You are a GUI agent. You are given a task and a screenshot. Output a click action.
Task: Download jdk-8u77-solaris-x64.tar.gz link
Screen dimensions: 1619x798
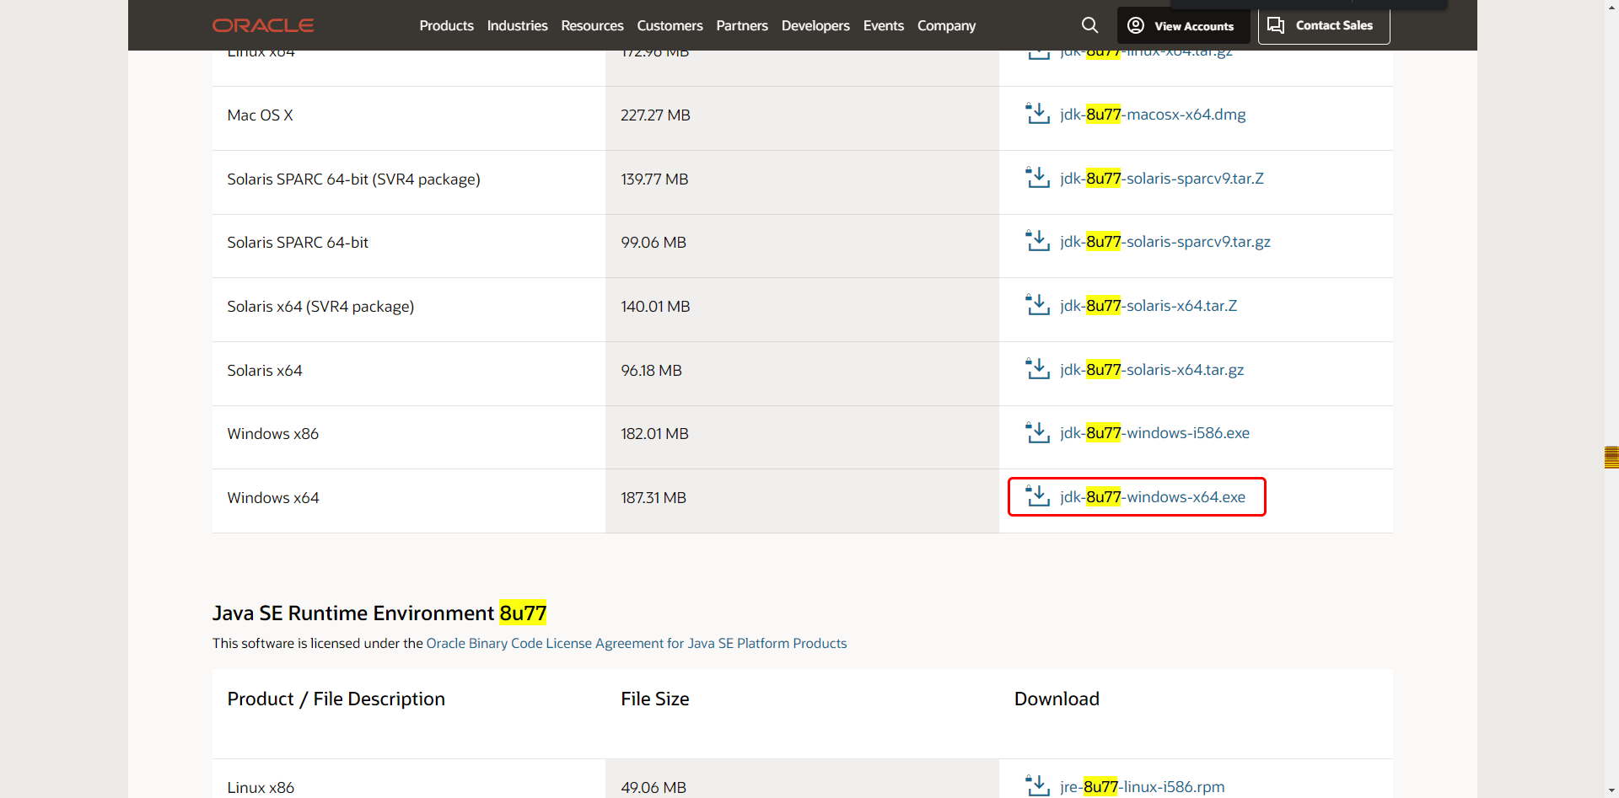1152,369
